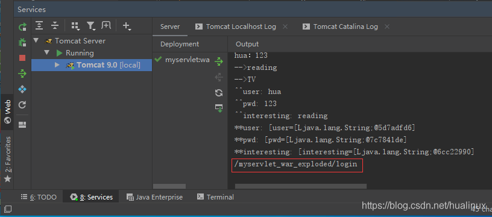
Task: Click the green deploy arrow beside myservlet
Action: 218,61
